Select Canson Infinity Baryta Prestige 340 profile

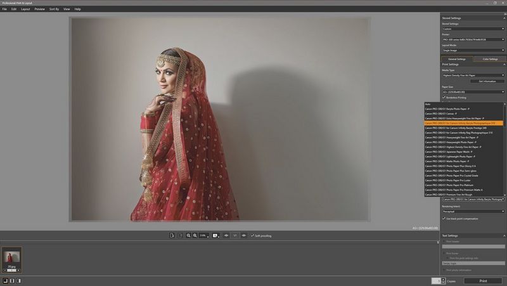[464, 128]
